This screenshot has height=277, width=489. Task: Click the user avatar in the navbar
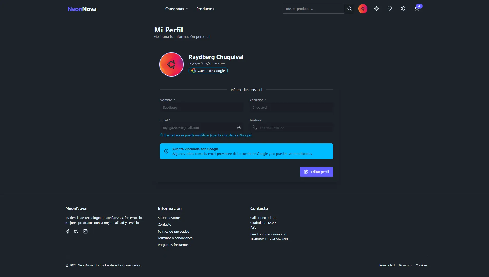tap(363, 9)
